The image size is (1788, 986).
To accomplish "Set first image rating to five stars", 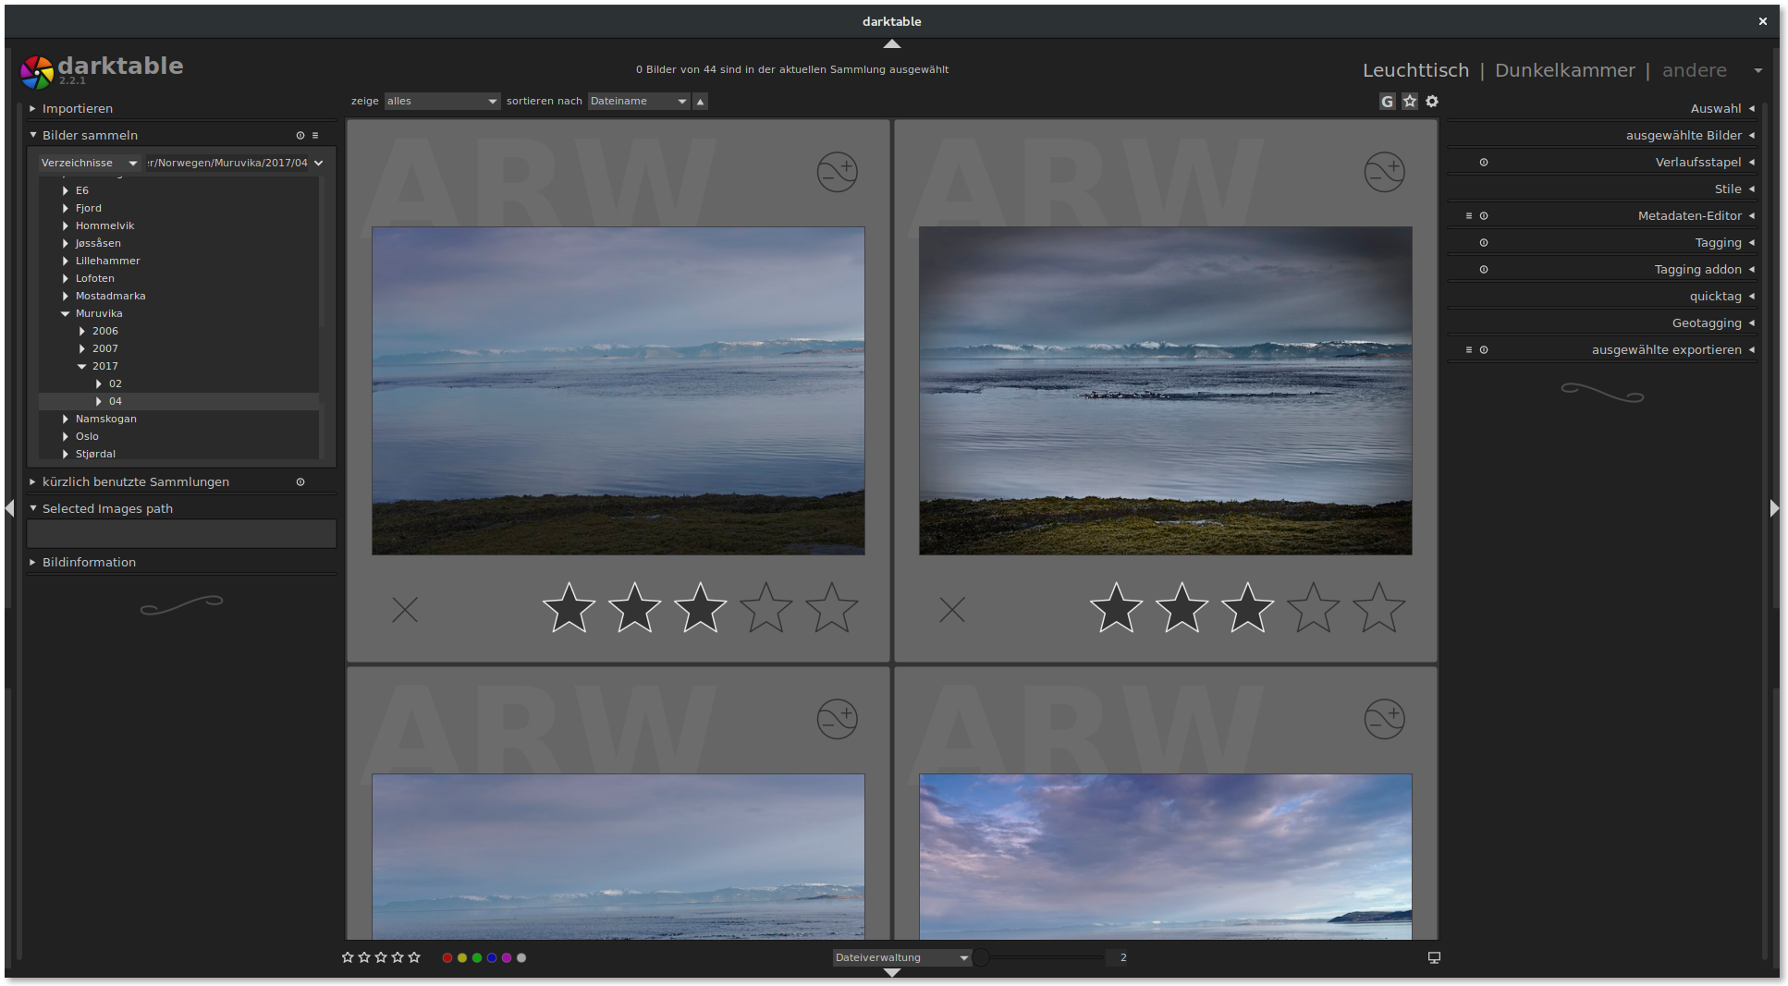I will click(x=832, y=608).
